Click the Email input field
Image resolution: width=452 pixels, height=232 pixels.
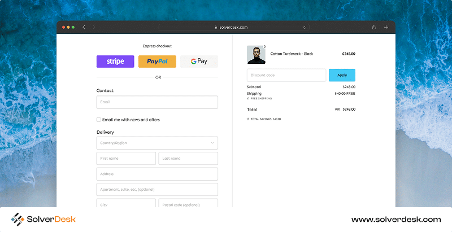click(157, 102)
